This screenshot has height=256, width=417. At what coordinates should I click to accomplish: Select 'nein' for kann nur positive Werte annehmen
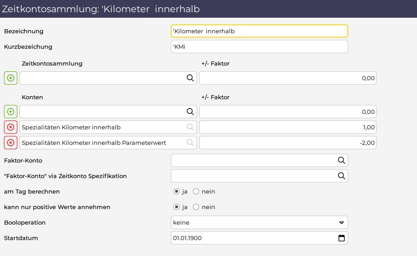tap(196, 207)
